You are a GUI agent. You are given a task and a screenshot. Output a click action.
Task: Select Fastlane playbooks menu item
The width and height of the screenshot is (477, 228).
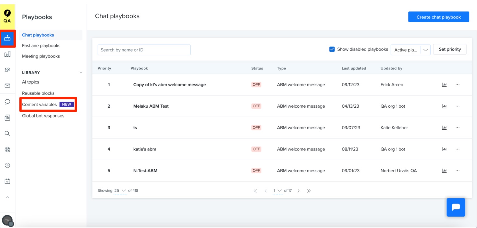41,46
